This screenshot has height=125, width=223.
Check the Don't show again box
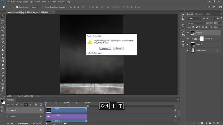coord(88,53)
